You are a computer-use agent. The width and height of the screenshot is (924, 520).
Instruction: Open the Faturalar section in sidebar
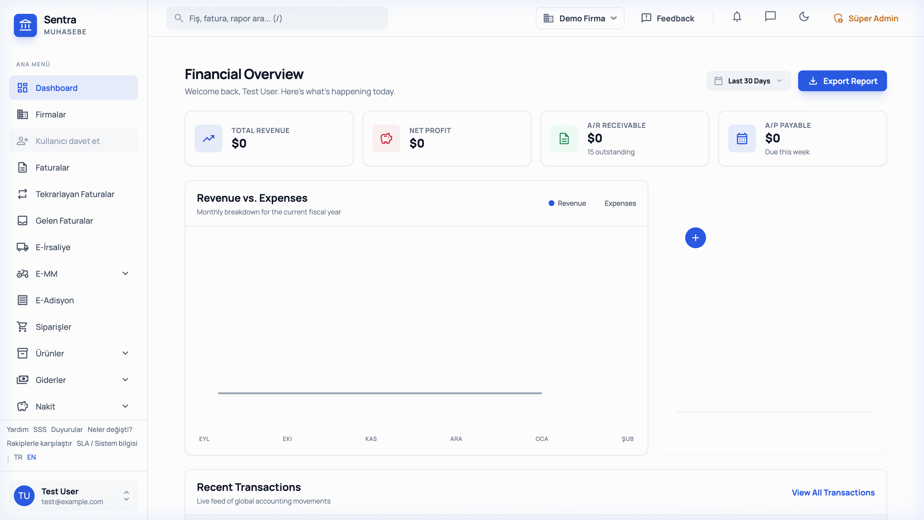pyautogui.click(x=52, y=167)
